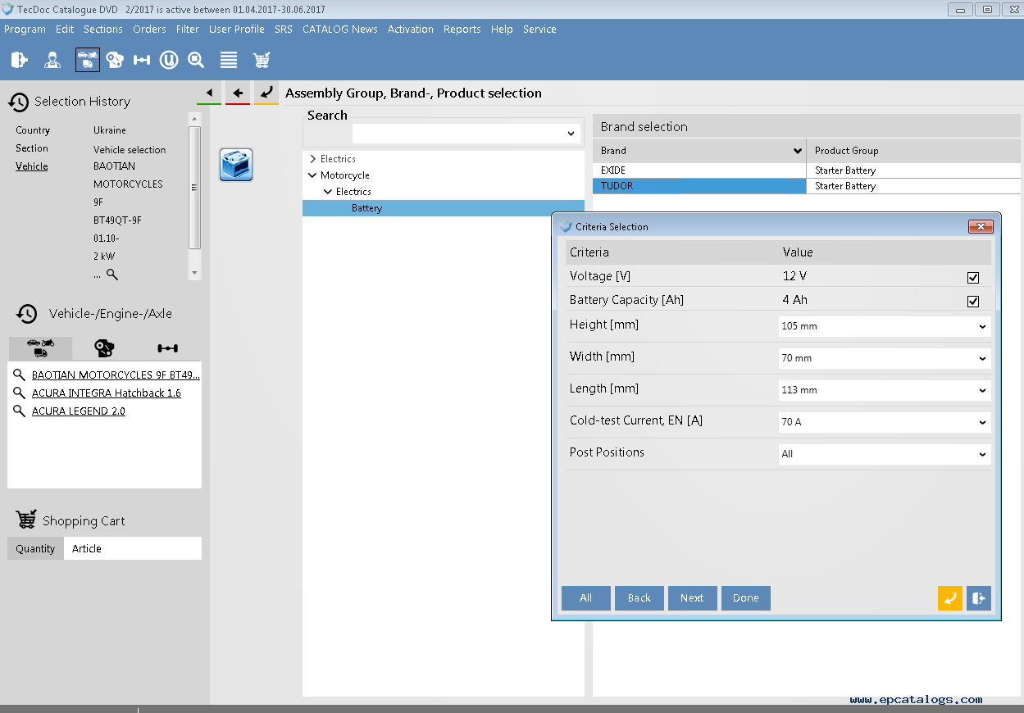Open the Height [mm] dropdown
1024x713 pixels.
pyautogui.click(x=884, y=326)
